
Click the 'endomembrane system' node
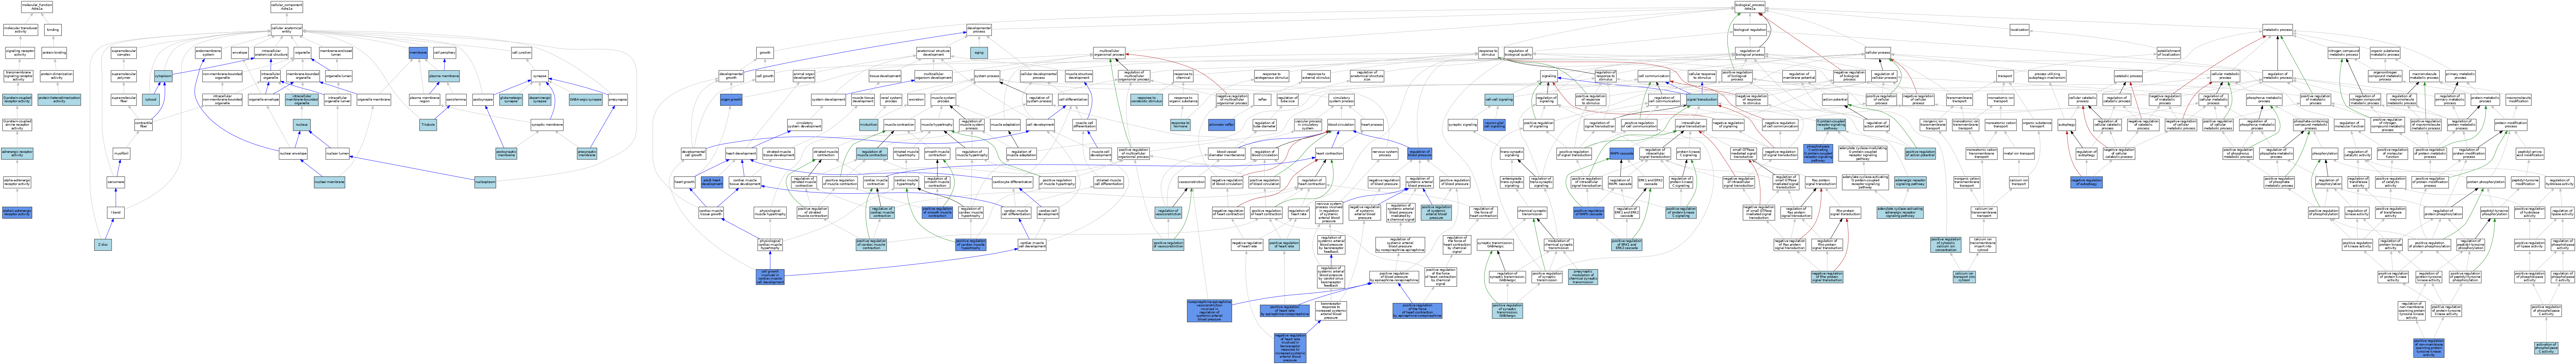[x=208, y=53]
